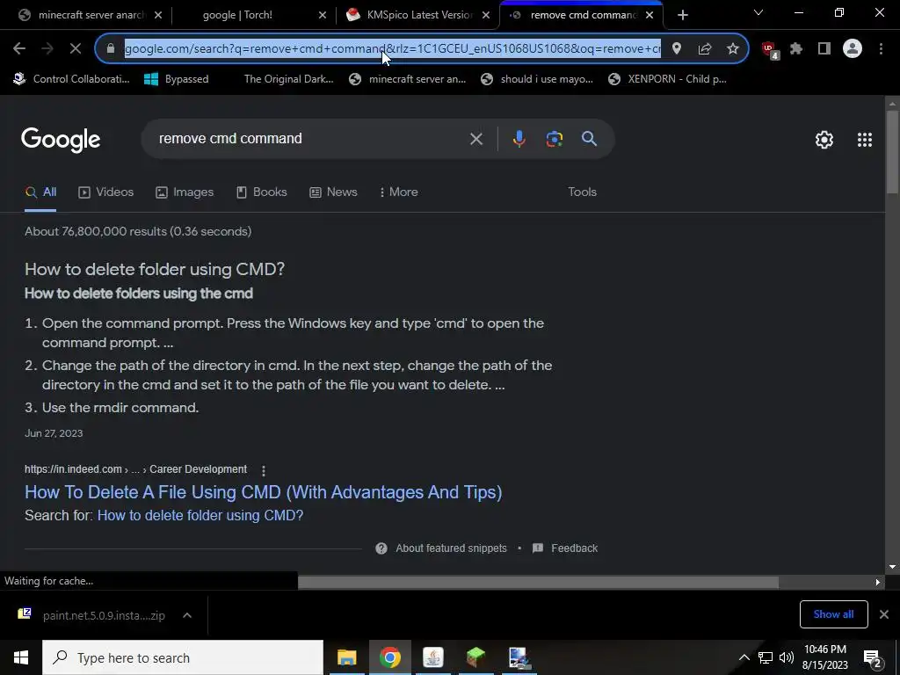Screen dimensions: 900x675
Task: Open Control Collaborati... bookmark
Action: (x=72, y=79)
